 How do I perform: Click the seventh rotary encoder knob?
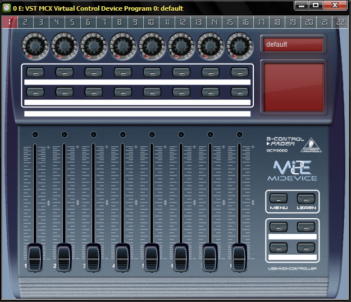click(210, 46)
